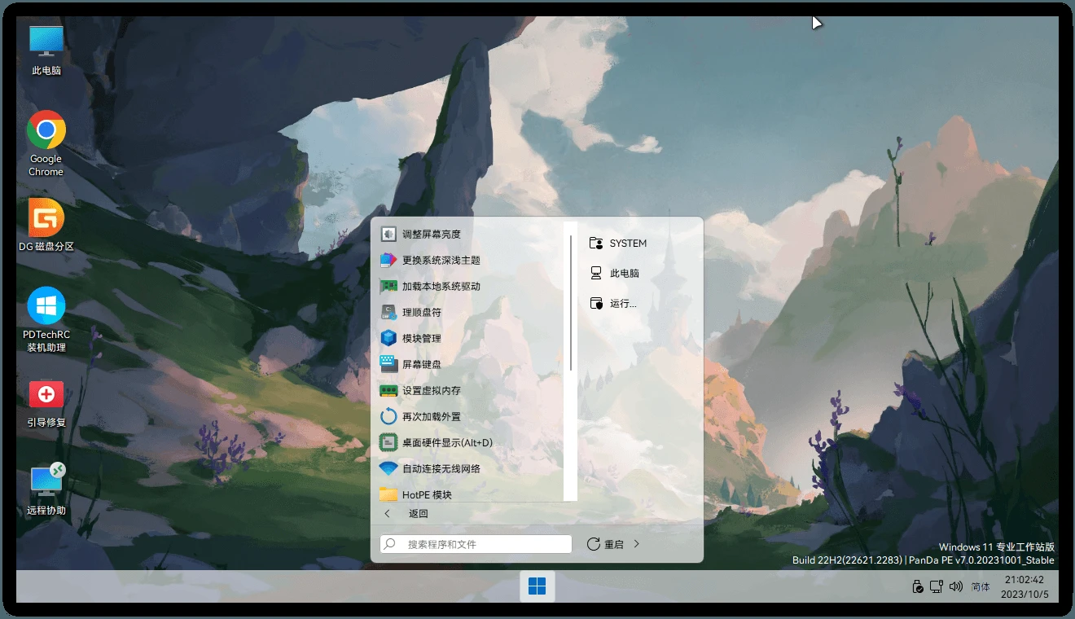
Task: Click the 屏幕键盘 keyboard icon
Action: coord(388,364)
